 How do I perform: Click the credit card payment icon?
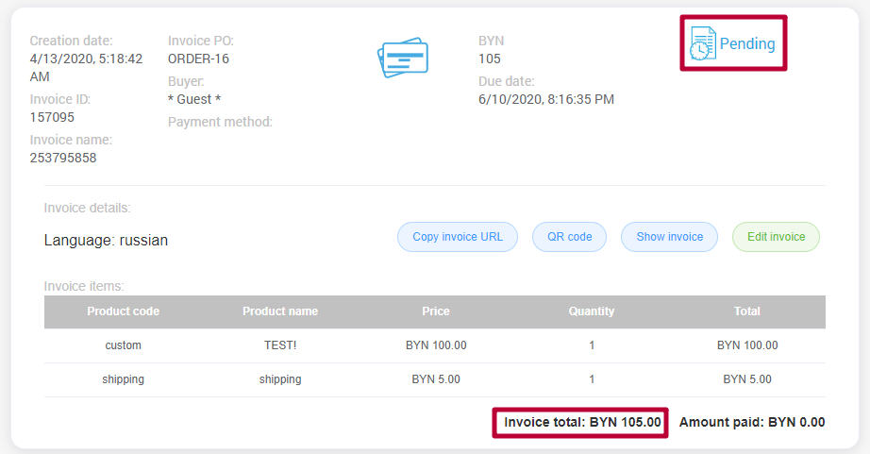(402, 59)
